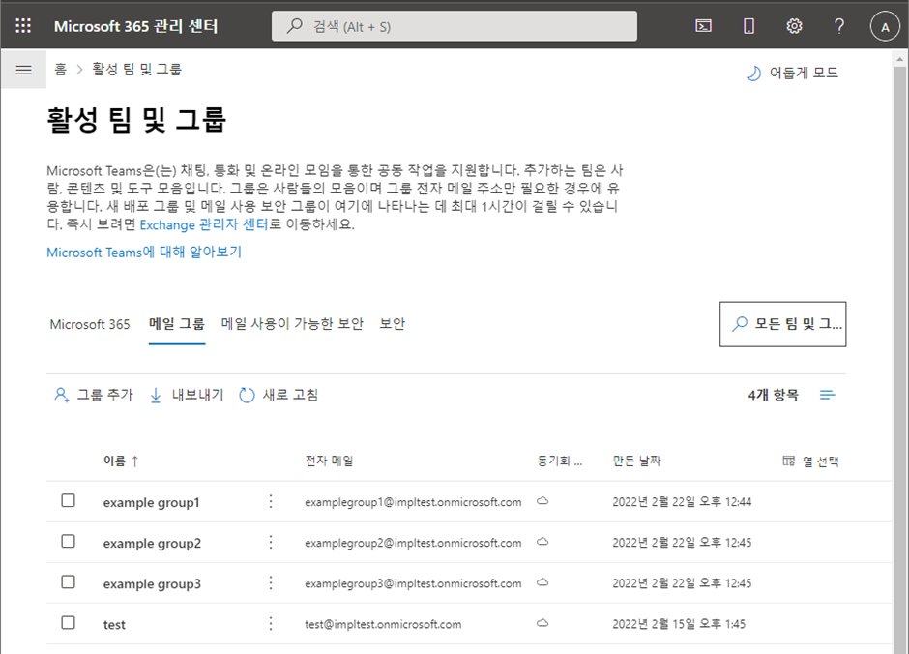Select checkbox for example group2
The image size is (909, 654).
pos(69,541)
